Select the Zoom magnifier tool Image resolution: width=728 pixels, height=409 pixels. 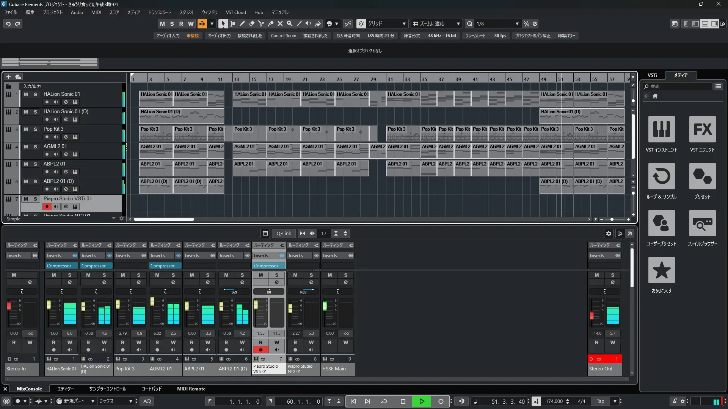click(x=289, y=23)
